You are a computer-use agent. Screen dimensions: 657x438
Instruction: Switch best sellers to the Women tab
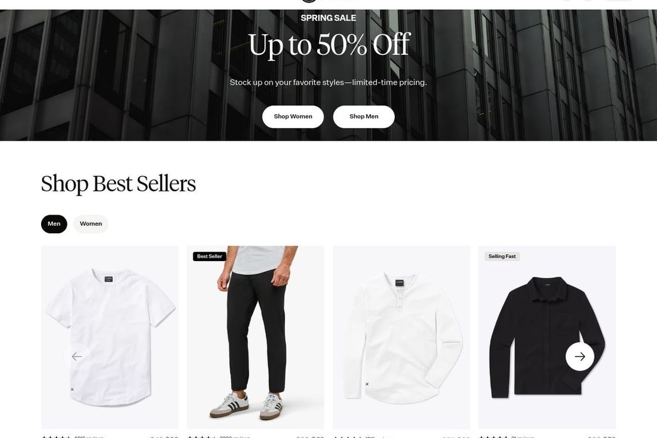(91, 224)
